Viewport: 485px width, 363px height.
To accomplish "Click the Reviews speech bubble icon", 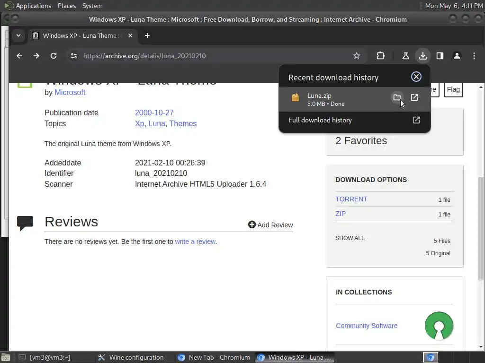I will (x=25, y=223).
